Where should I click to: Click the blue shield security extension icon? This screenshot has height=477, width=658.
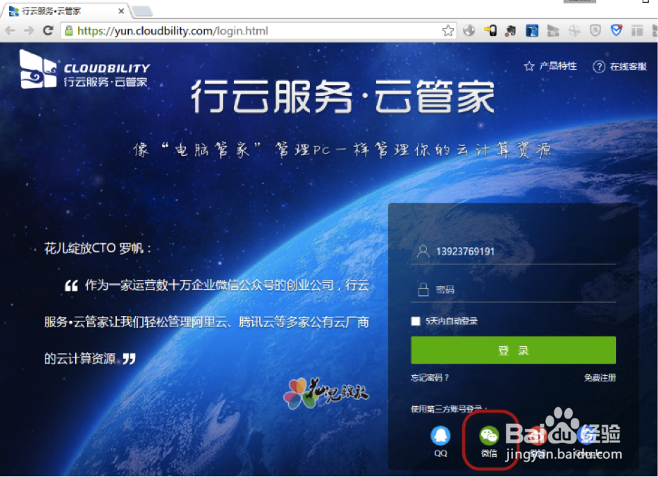click(615, 30)
